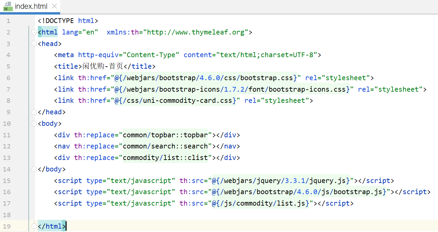
Task: Click rel="stylesheet" on the bootstrap-icons link line
Action: click(390, 89)
